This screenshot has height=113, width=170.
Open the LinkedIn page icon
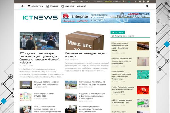(x=144, y=1)
